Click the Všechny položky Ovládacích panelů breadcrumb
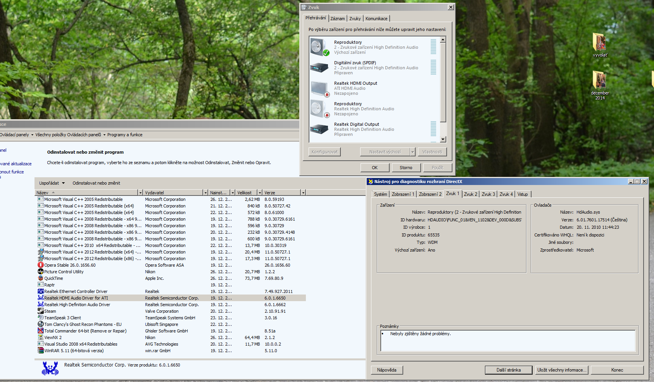The height and width of the screenshot is (382, 654). (x=68, y=135)
